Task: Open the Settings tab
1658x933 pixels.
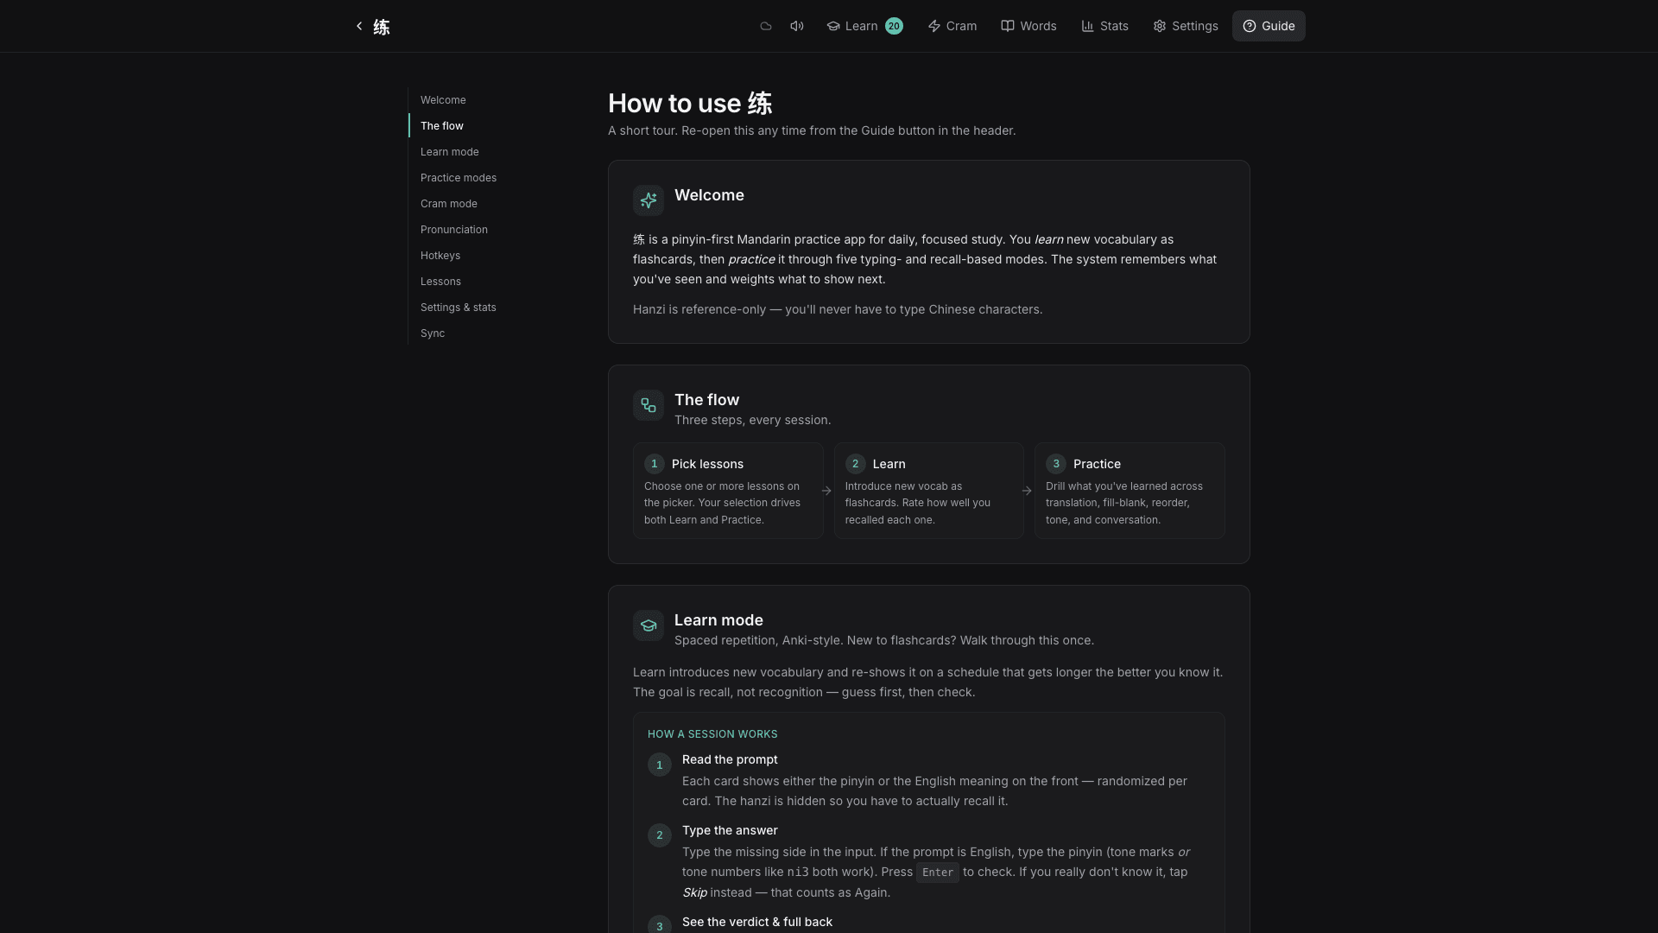Action: [x=1186, y=26]
